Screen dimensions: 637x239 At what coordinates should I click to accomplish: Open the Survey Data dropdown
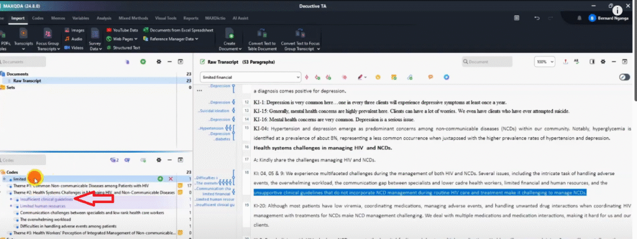pyautogui.click(x=95, y=39)
